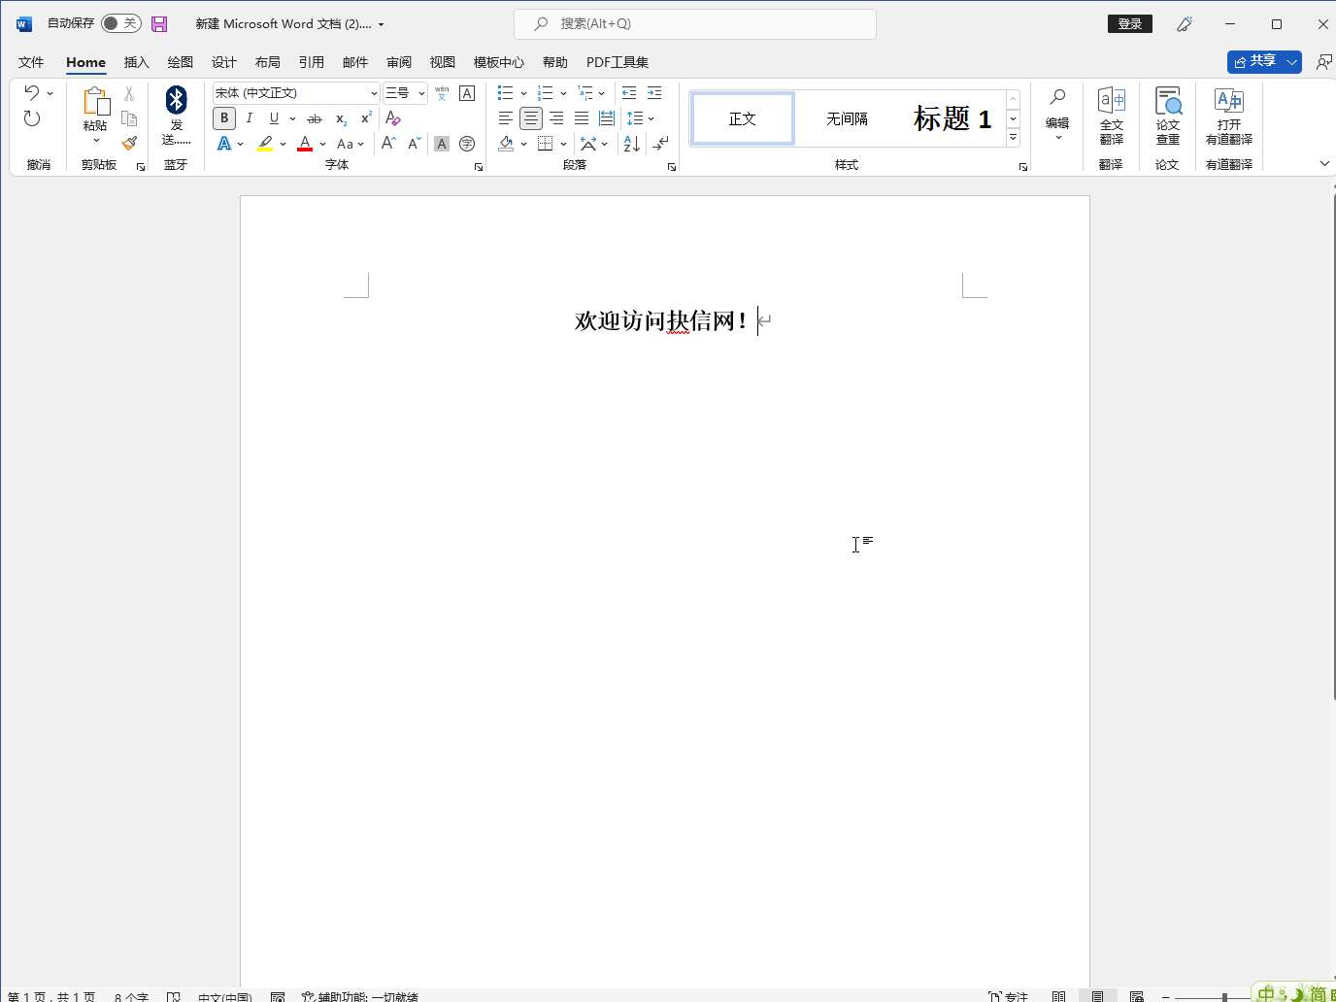Click the thesis plagiarism check icon
The width and height of the screenshot is (1336, 1002).
1167,115
